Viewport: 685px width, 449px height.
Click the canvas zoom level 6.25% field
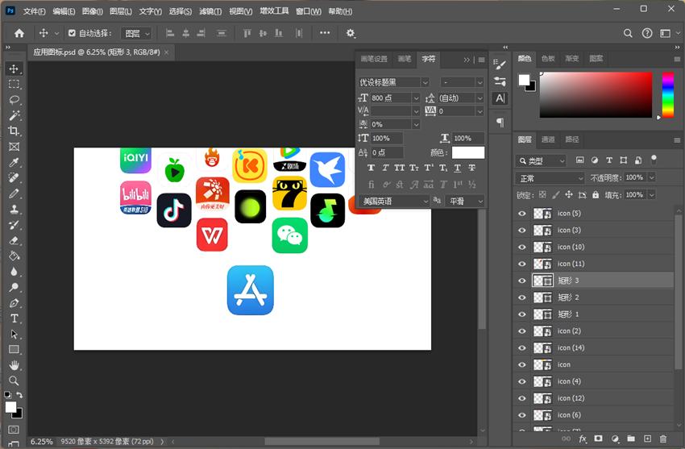click(x=41, y=442)
